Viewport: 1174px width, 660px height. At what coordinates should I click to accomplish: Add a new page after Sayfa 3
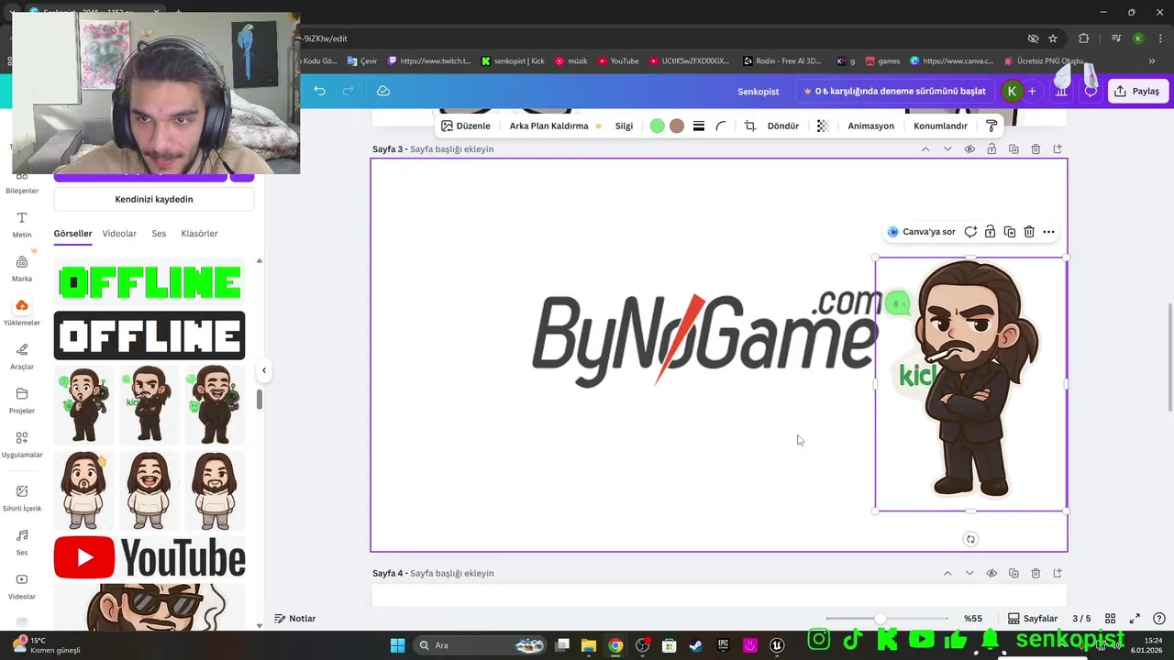(1058, 148)
